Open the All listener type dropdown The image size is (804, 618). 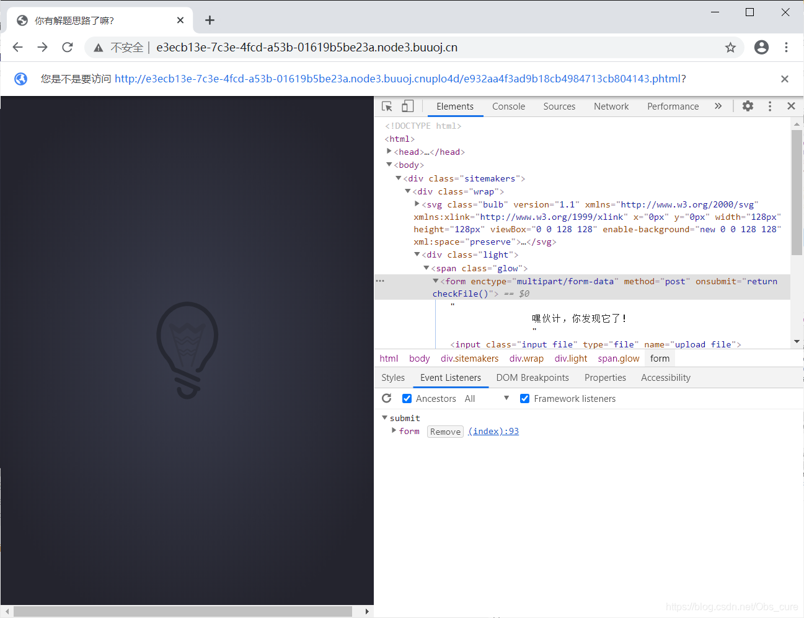tap(487, 399)
